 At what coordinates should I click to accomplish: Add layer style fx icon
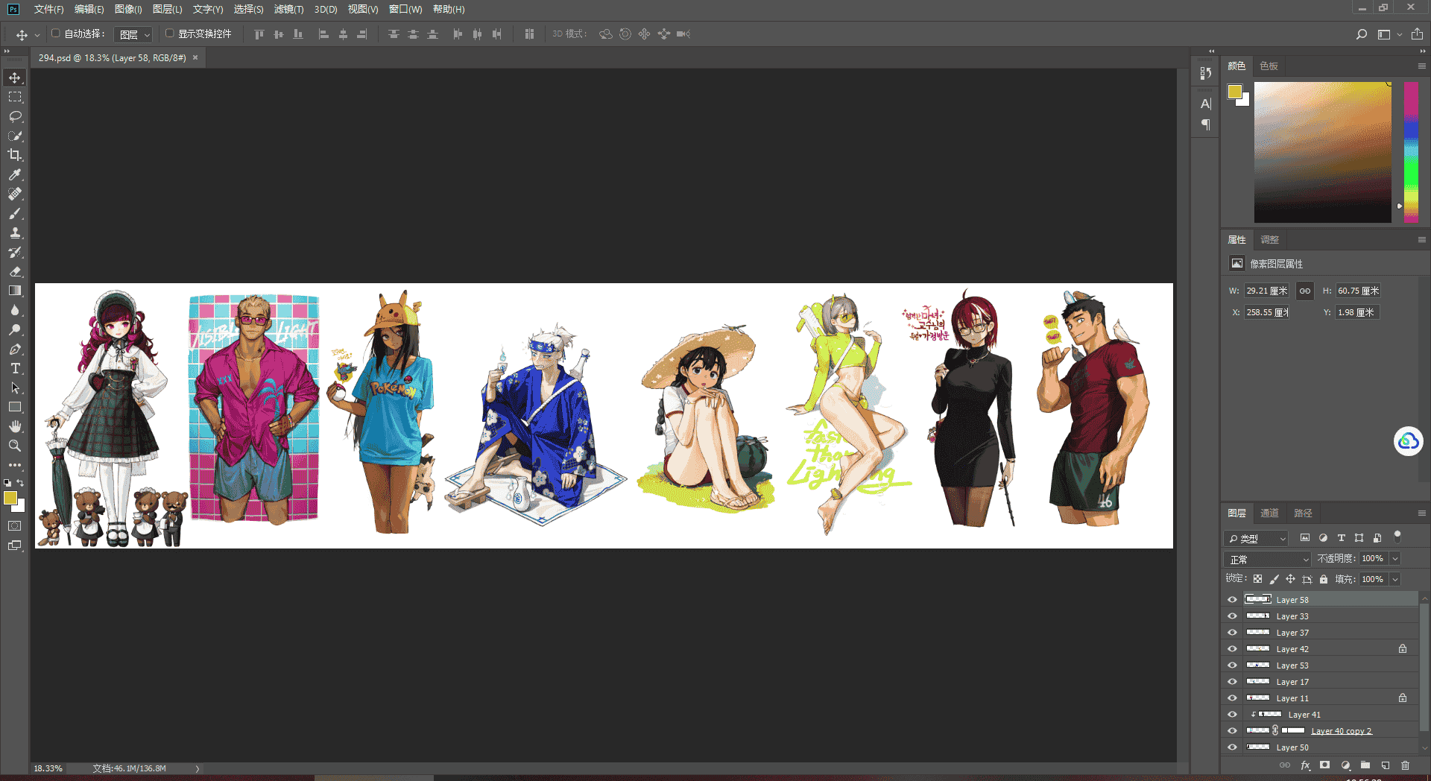tap(1305, 765)
